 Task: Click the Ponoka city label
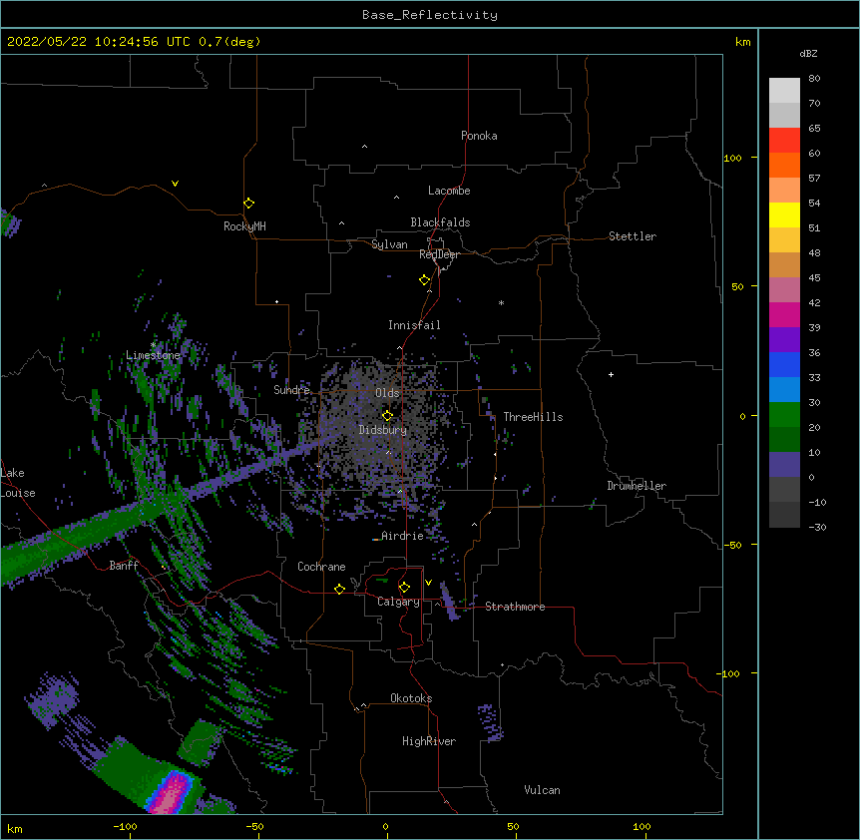(479, 136)
